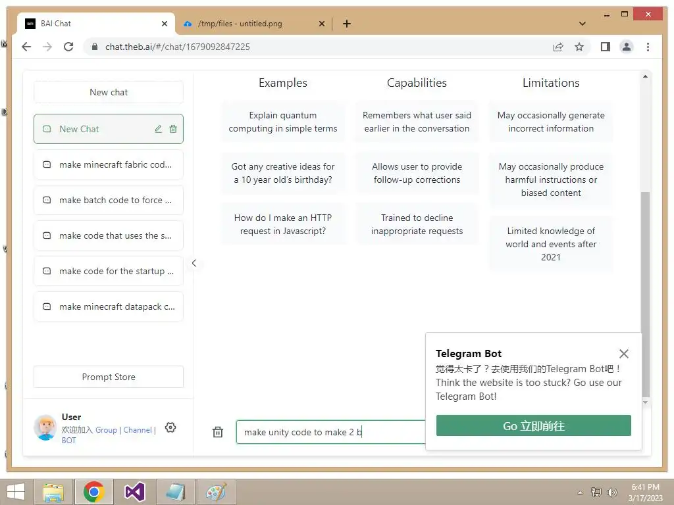Image resolution: width=674 pixels, height=505 pixels.
Task: Select 'How do I make an HTTP request' example
Action: point(283,224)
